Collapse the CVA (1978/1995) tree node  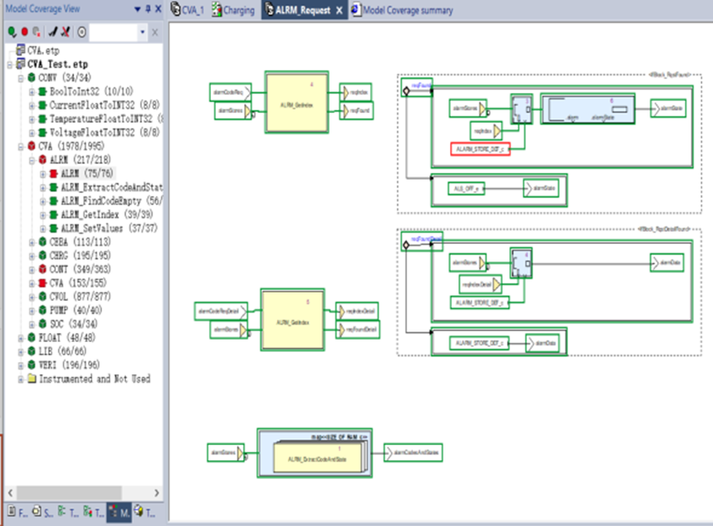click(x=20, y=147)
